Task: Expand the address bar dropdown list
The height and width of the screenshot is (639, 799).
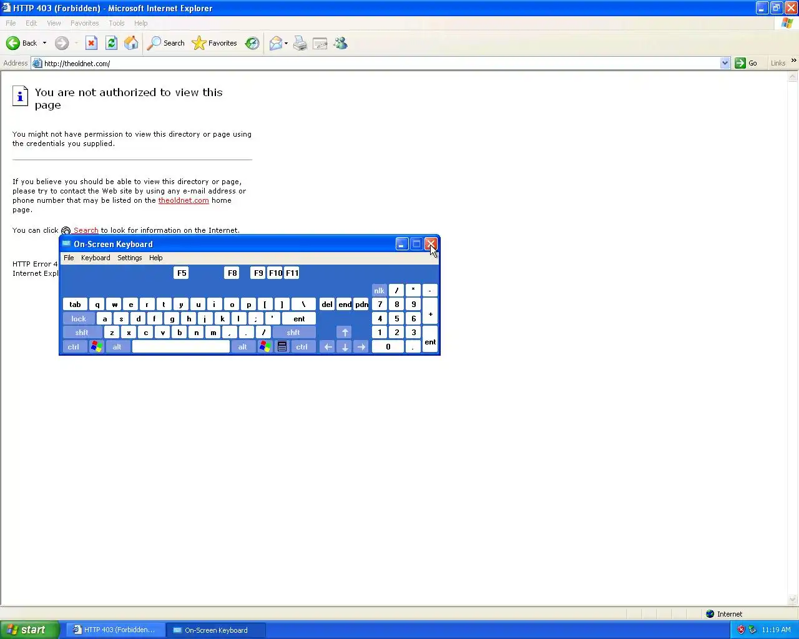Action: pos(725,63)
